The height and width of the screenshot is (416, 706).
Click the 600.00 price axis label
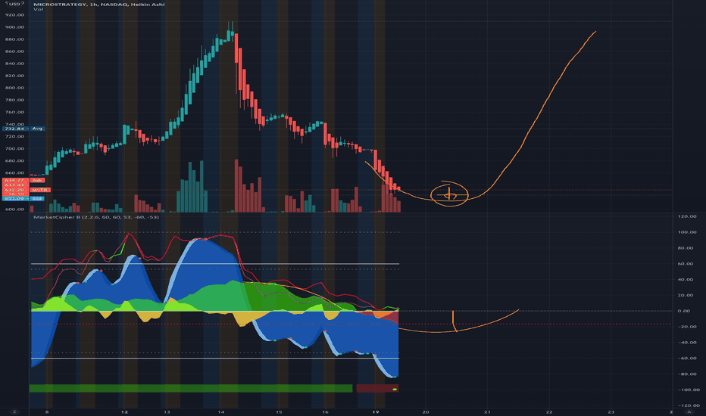tap(15, 209)
